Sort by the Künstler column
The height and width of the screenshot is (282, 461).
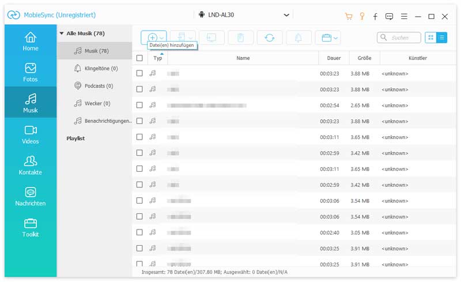point(418,58)
